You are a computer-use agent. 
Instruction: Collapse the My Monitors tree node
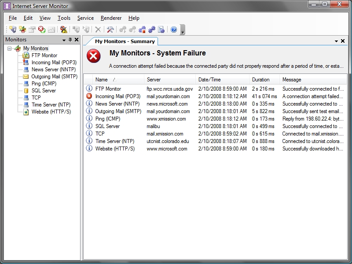click(x=10, y=48)
